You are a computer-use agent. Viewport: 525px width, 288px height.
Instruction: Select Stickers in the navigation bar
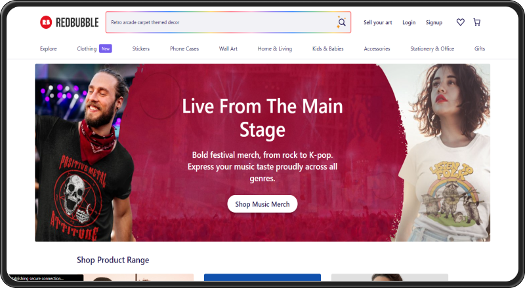[x=140, y=49]
